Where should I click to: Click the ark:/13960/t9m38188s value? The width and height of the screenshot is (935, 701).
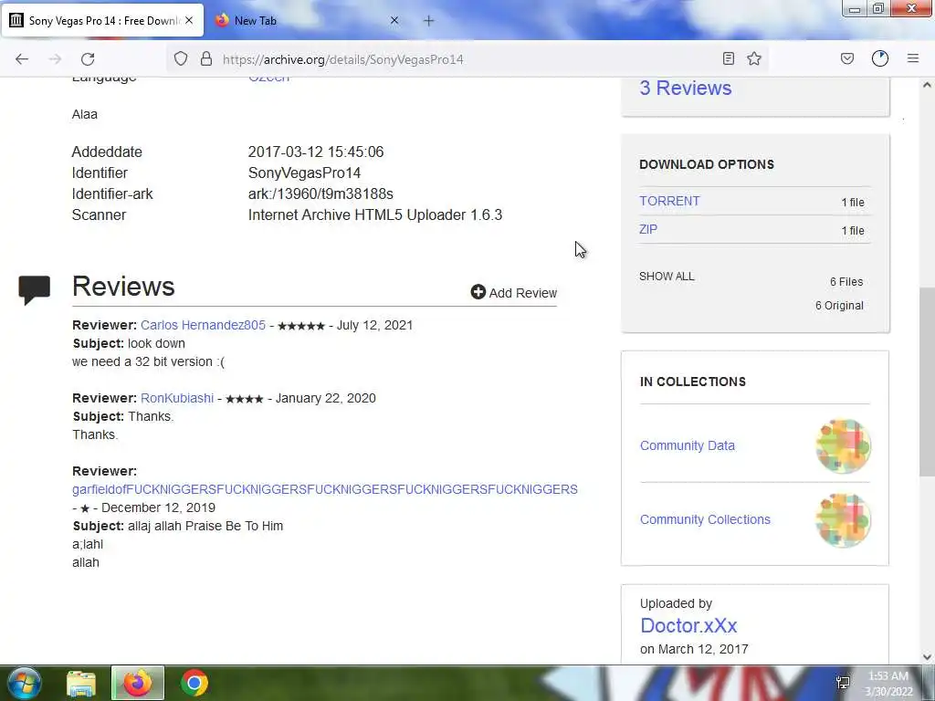coord(320,194)
